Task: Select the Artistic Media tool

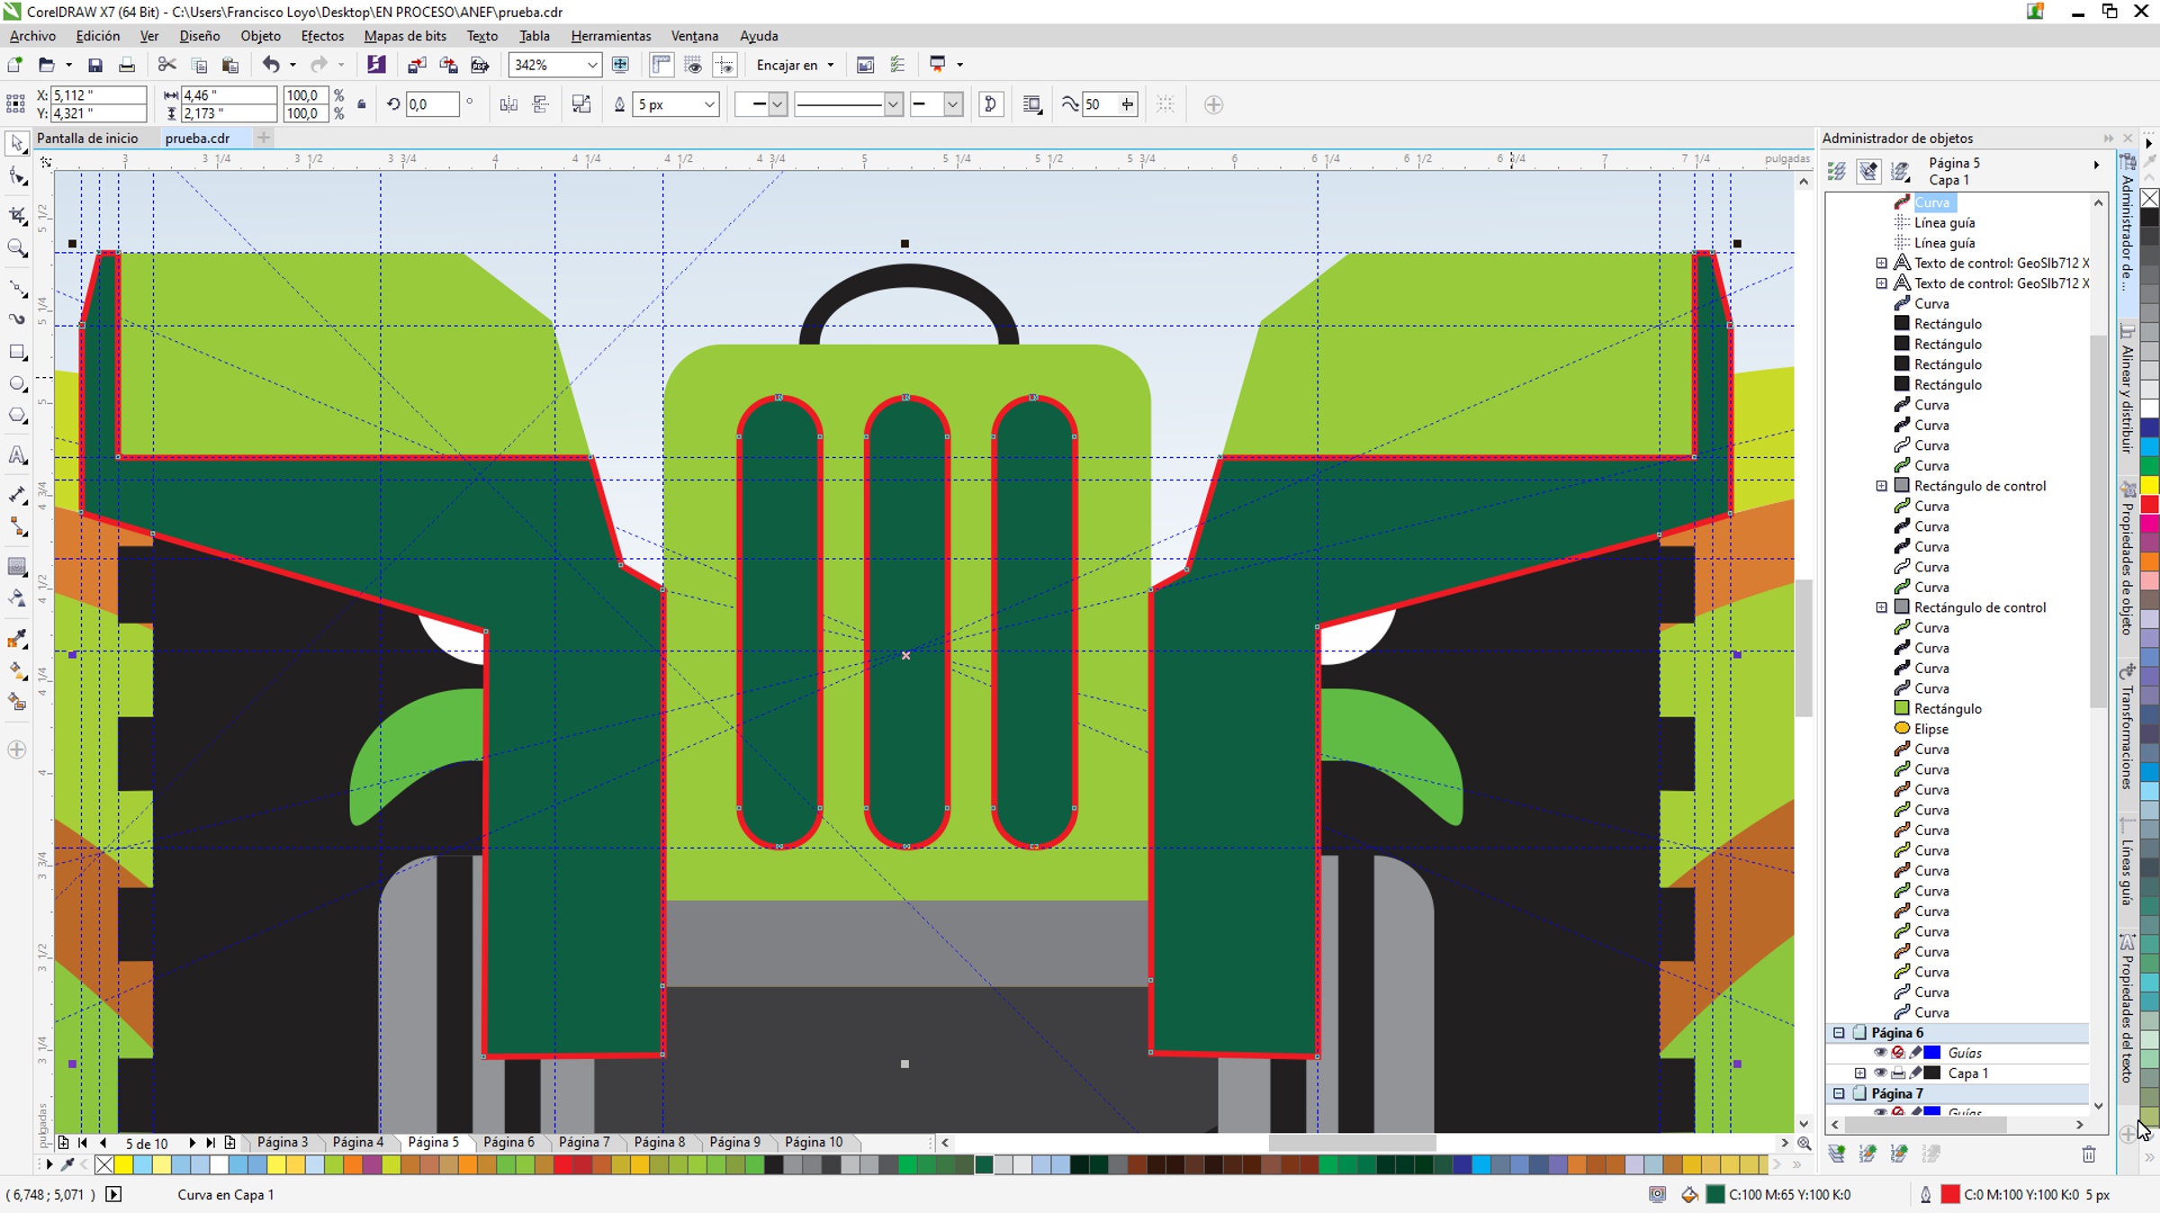Action: coord(17,319)
